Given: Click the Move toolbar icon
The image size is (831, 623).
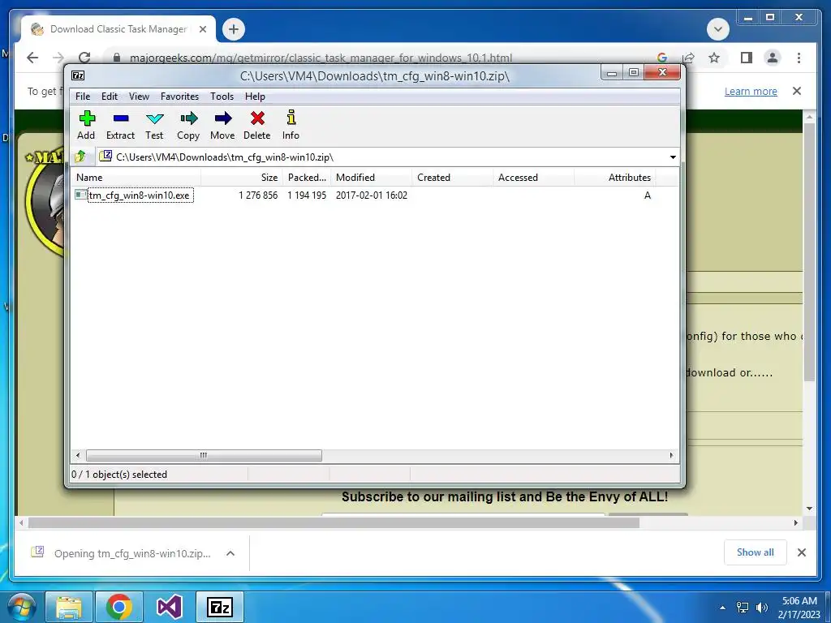Looking at the screenshot, I should pos(222,125).
